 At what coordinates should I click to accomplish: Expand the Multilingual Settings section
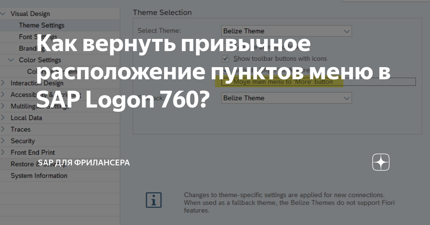tap(3, 106)
